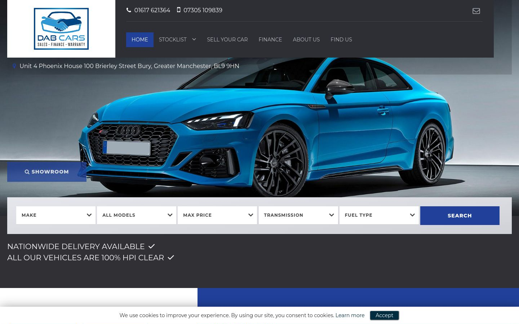The width and height of the screenshot is (519, 324).
Task: Click the map pin location icon
Action: (x=14, y=66)
